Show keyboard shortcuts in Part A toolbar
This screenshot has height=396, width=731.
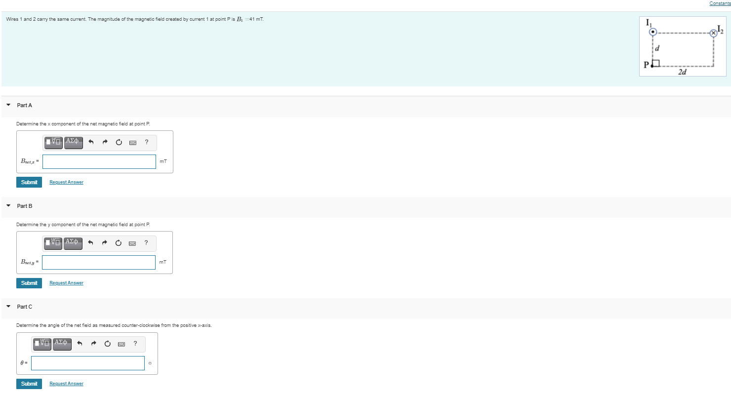[132, 142]
